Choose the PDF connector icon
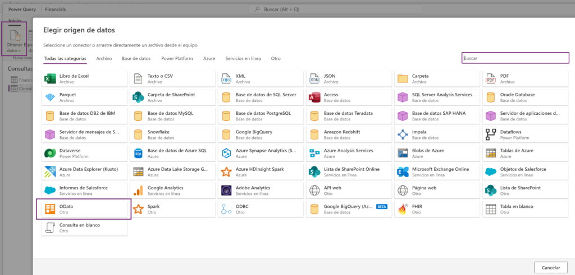 tap(491, 78)
